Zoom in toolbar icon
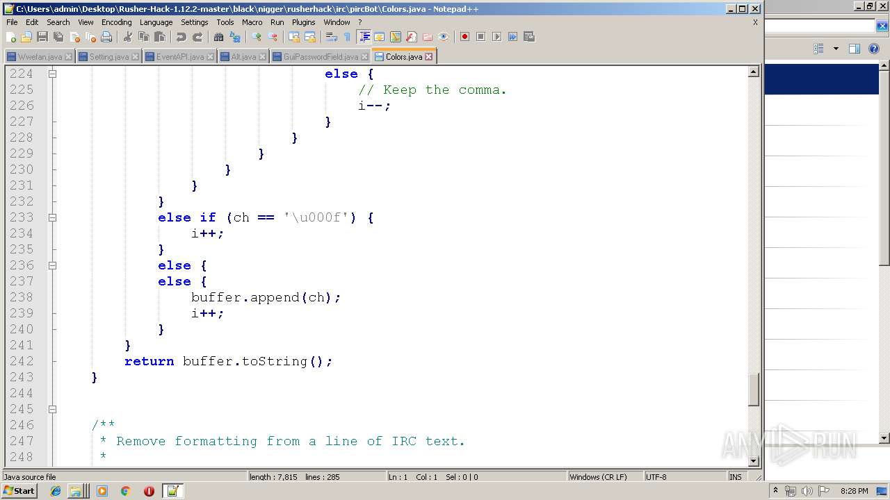This screenshot has height=500, width=890. pyautogui.click(x=257, y=37)
